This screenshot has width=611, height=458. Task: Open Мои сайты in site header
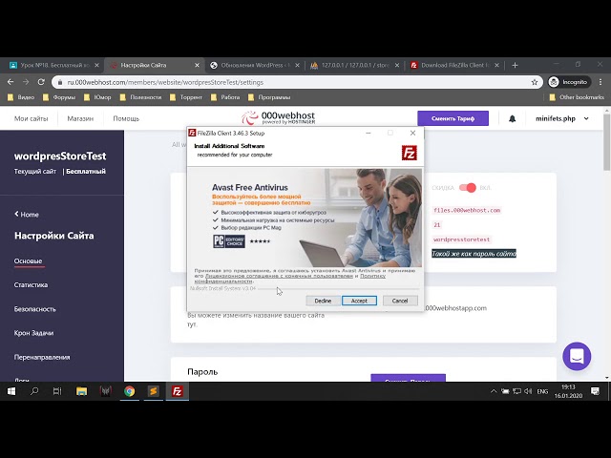pos(31,118)
